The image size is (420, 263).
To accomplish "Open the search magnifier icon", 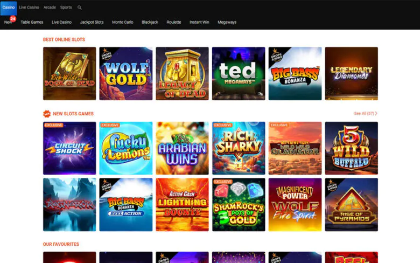I will (80, 8).
